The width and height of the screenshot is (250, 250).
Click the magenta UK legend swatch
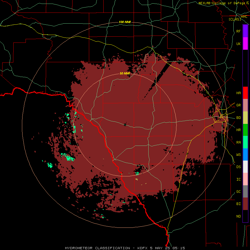(245, 44)
